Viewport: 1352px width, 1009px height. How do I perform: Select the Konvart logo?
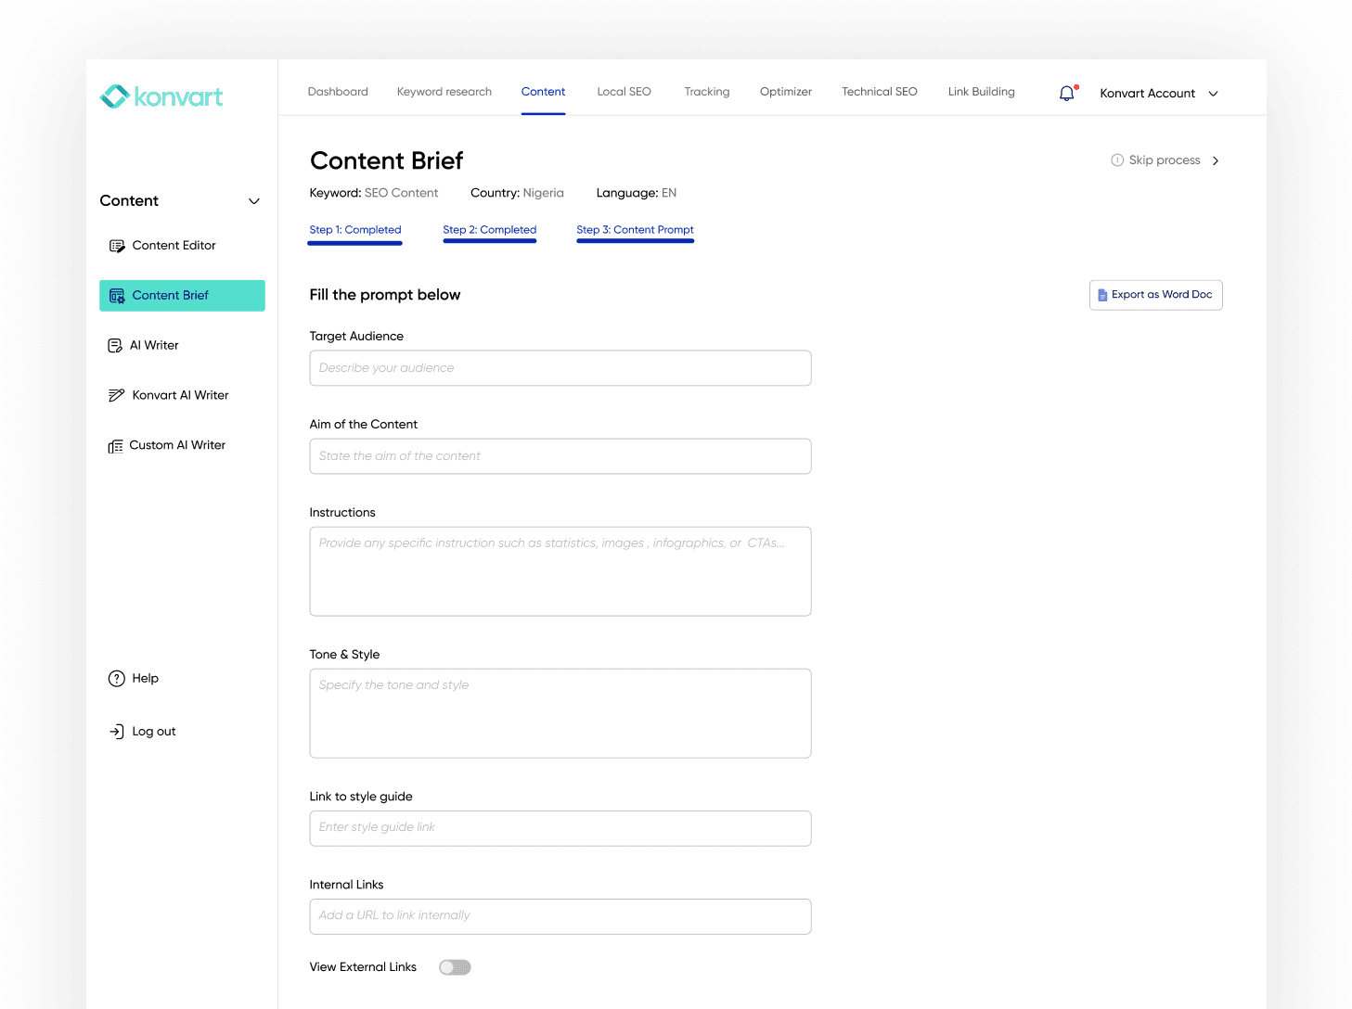coord(161,96)
